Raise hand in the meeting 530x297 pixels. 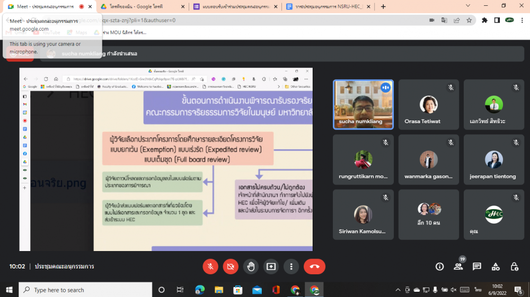click(x=251, y=266)
